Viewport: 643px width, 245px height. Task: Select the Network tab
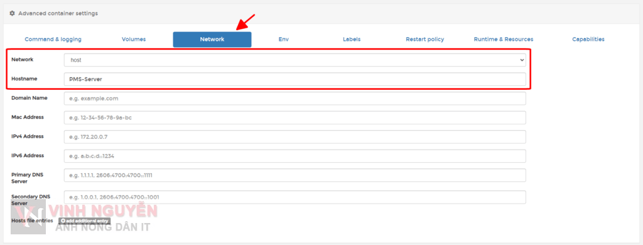click(x=212, y=40)
